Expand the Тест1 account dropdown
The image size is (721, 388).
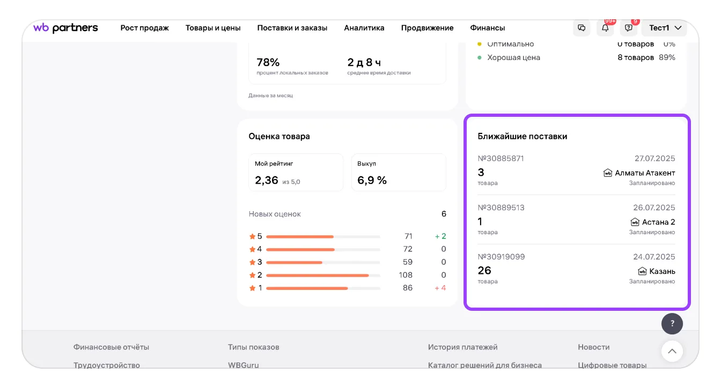[665, 28]
